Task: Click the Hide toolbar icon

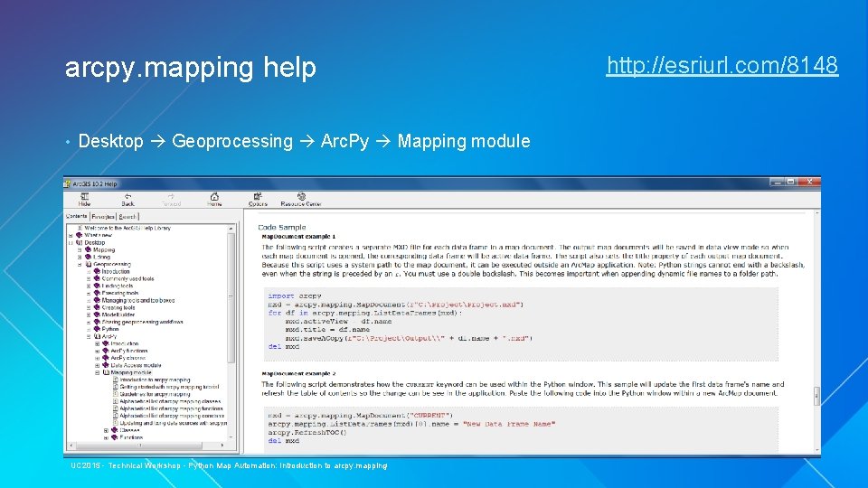Action: (84, 196)
